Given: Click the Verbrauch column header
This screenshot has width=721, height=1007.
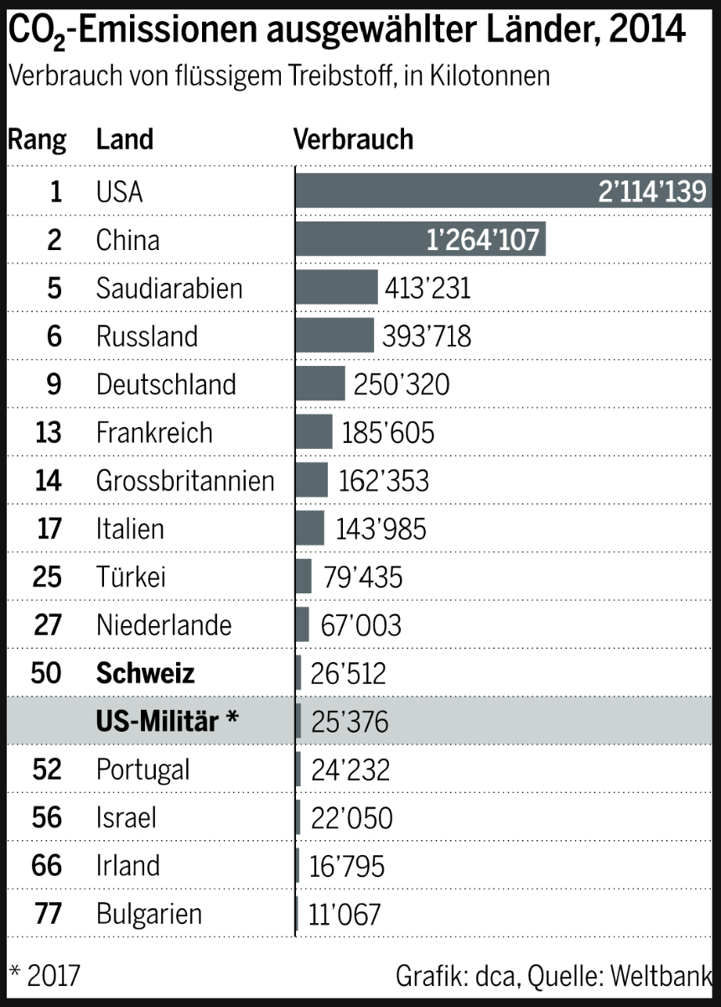Looking at the screenshot, I should 353,139.
